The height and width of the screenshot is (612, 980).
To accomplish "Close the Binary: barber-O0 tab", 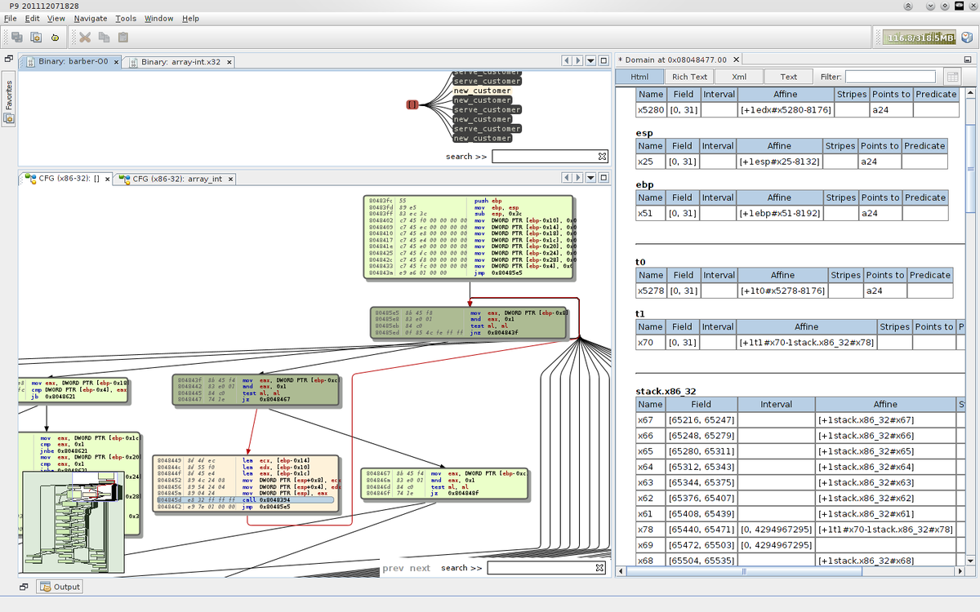I will [116, 61].
